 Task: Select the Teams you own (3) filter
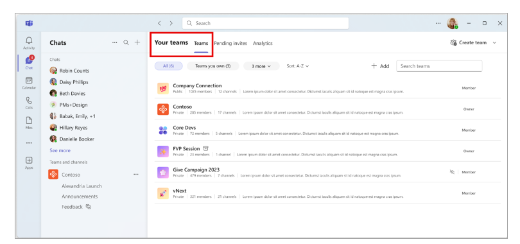click(213, 66)
